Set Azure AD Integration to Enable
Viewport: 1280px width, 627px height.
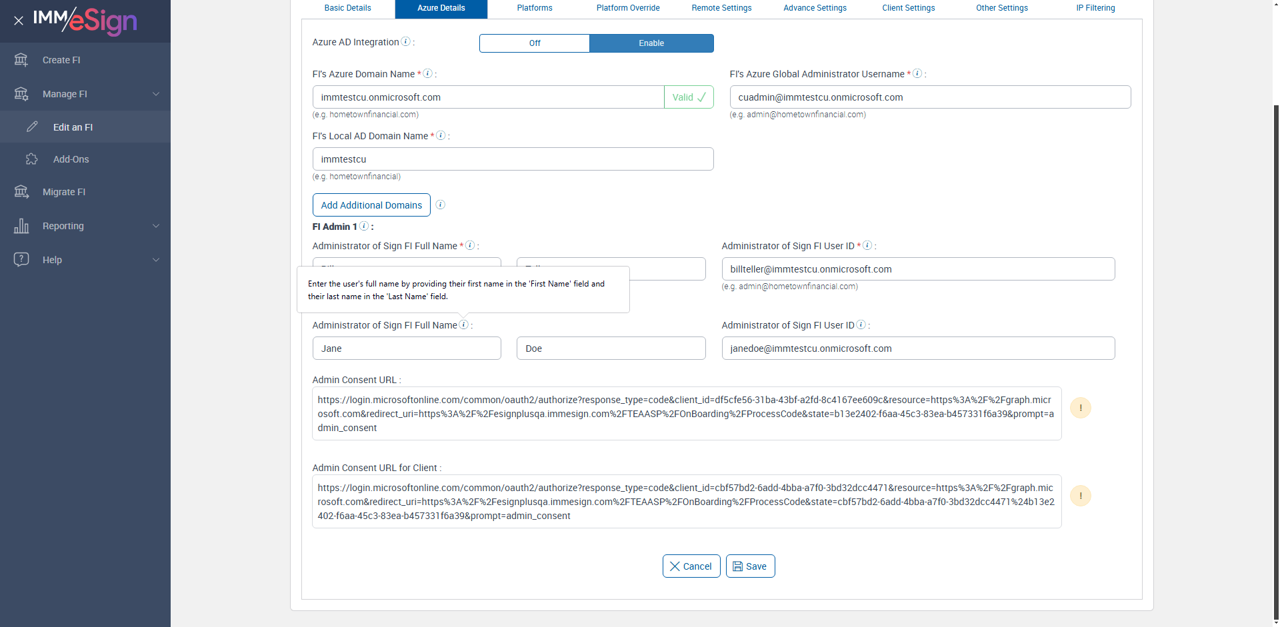coord(651,43)
